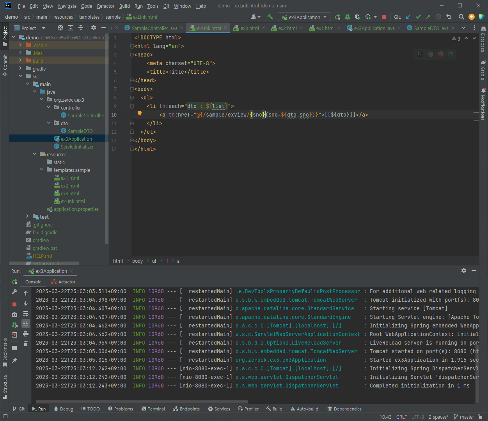
Task: Run ex3Application with the green rerun icon
Action: (337, 17)
